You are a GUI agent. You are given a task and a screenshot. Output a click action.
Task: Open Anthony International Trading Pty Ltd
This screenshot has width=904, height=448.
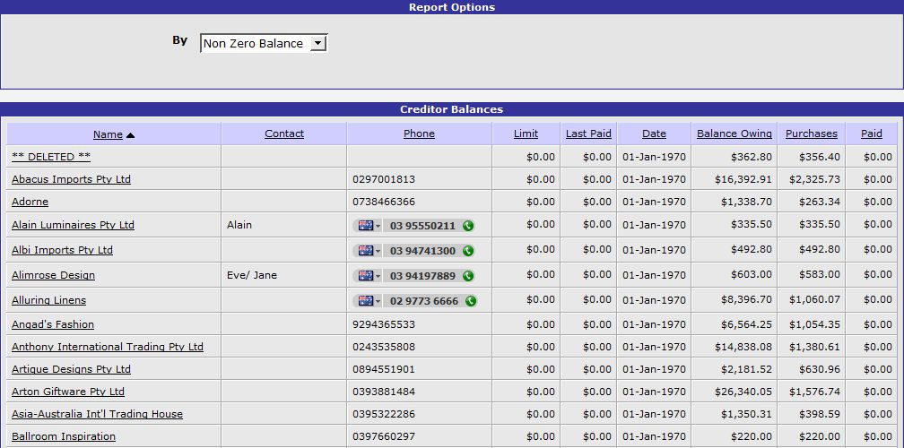click(108, 347)
